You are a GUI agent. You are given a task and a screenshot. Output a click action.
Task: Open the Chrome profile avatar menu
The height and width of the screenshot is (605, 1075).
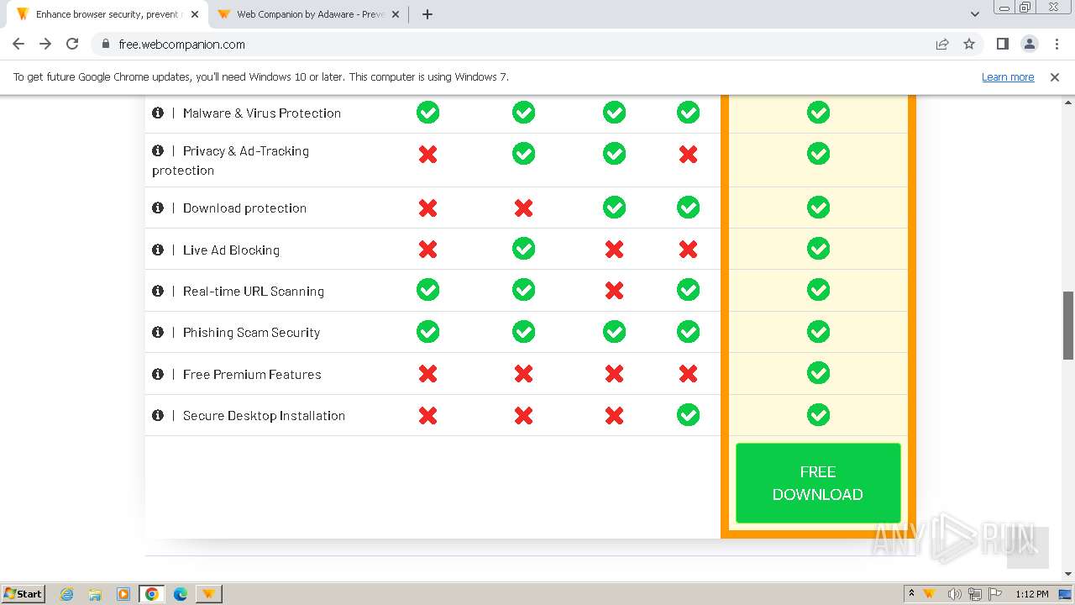tap(1030, 44)
